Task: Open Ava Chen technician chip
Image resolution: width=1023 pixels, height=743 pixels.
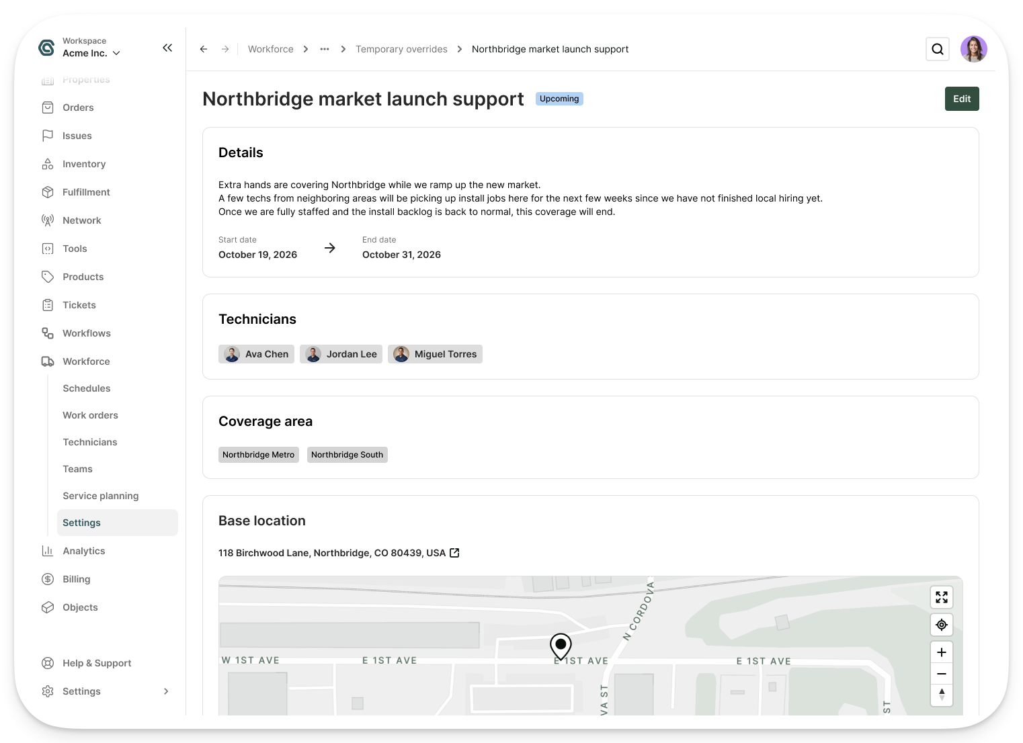Action: 256,354
